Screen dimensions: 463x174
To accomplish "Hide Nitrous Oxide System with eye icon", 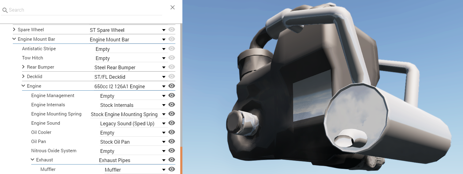I will click(172, 150).
